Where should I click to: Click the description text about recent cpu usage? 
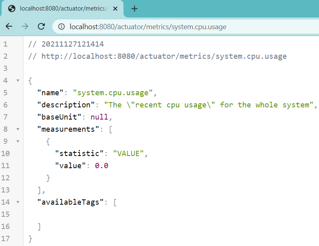click(209, 105)
